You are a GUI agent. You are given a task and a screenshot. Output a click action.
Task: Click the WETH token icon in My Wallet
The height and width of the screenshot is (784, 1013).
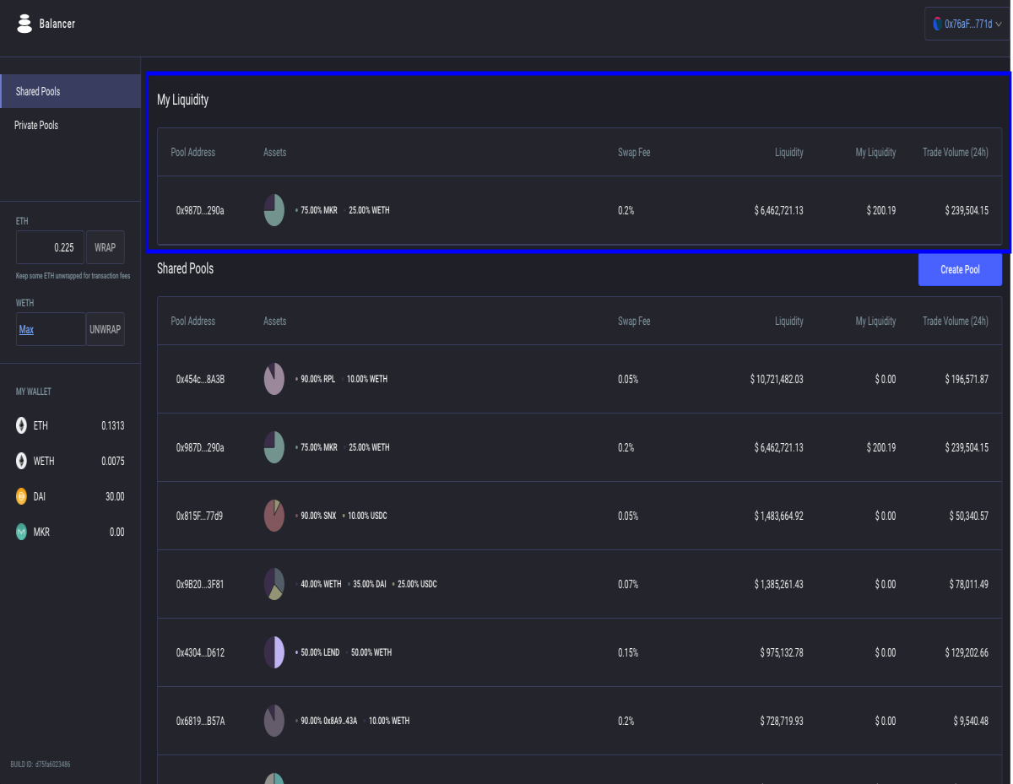click(22, 462)
